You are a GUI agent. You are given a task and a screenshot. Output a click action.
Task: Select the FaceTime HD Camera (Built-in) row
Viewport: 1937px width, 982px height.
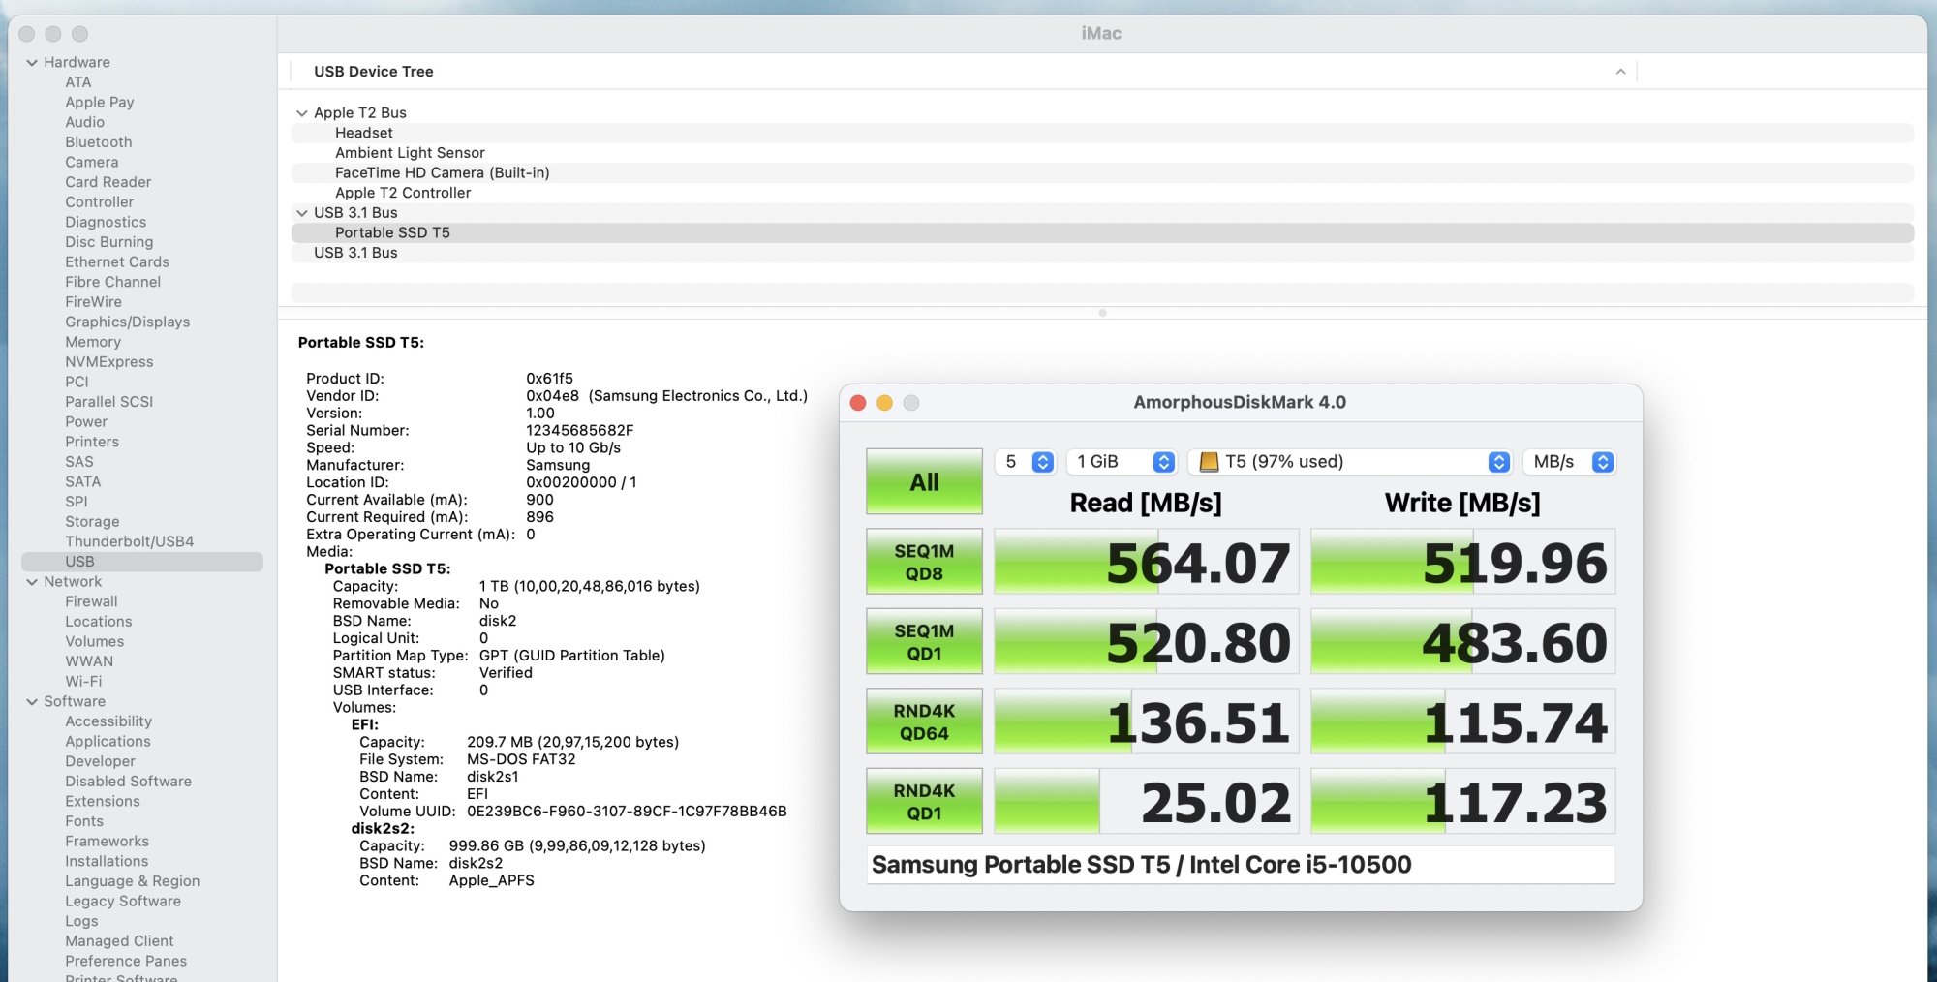(1102, 173)
